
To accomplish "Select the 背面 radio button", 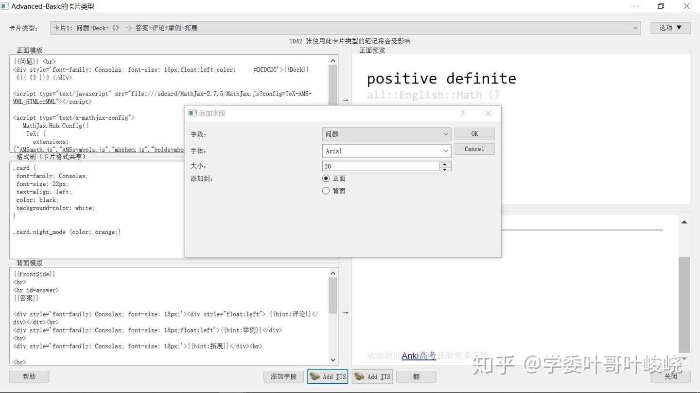I will coord(326,191).
